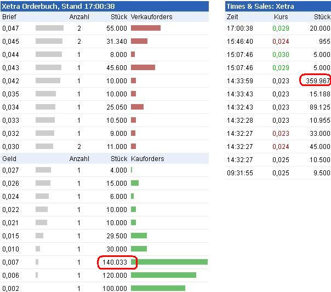Select the 'Verkauforders' column header

point(151,16)
